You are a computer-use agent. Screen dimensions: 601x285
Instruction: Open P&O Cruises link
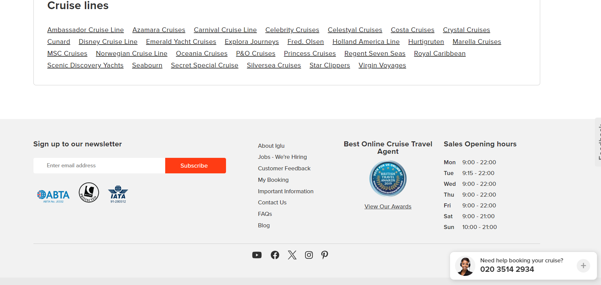(x=256, y=53)
